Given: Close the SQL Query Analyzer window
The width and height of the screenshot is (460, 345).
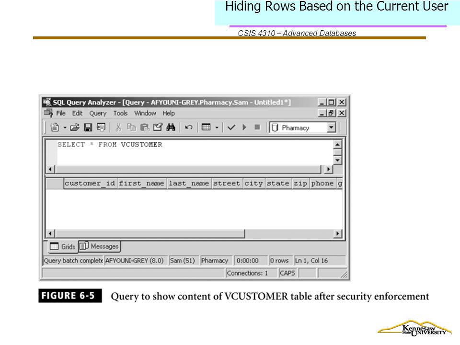Looking at the screenshot, I should click(342, 103).
